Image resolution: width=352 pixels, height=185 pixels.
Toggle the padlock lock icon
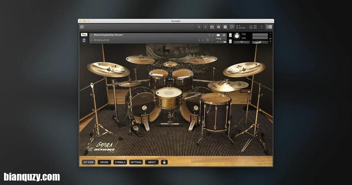coord(164,162)
